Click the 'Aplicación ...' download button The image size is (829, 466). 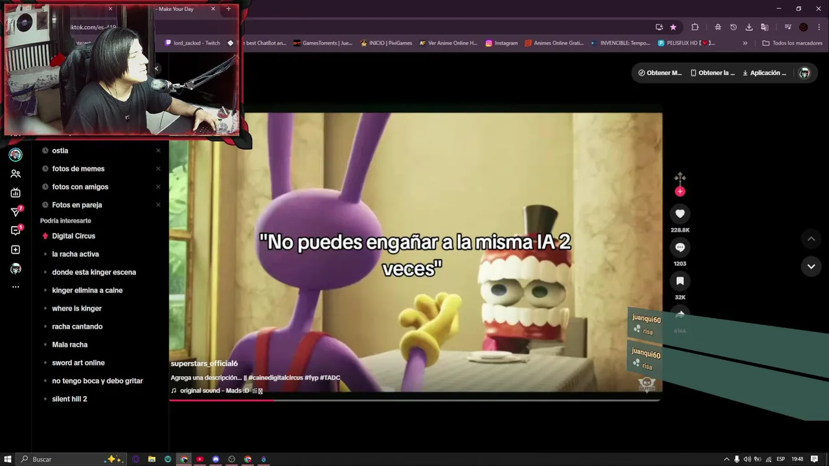pyautogui.click(x=764, y=73)
